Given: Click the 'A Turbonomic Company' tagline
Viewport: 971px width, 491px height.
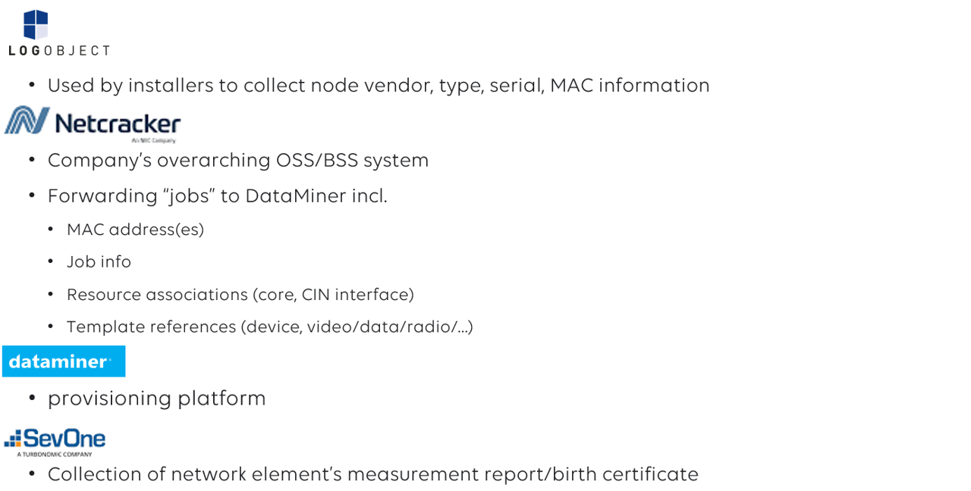Looking at the screenshot, I should click(x=55, y=454).
